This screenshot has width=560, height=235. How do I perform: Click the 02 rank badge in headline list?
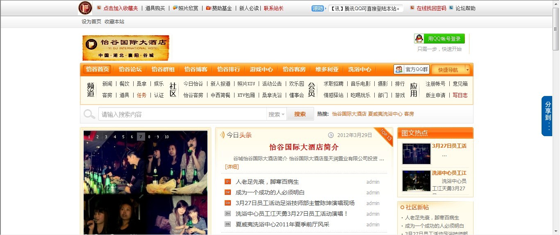click(228, 192)
